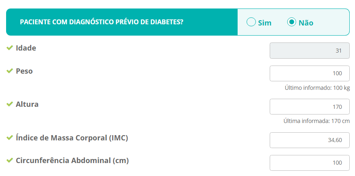This screenshot has height=176, width=355.
Task: Click the checkmark beside Índice de Massa Corporal
Action: 10,138
